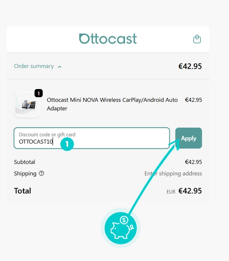This screenshot has width=229, height=261.
Task: Click the order total in the summary header
Action: click(190, 66)
